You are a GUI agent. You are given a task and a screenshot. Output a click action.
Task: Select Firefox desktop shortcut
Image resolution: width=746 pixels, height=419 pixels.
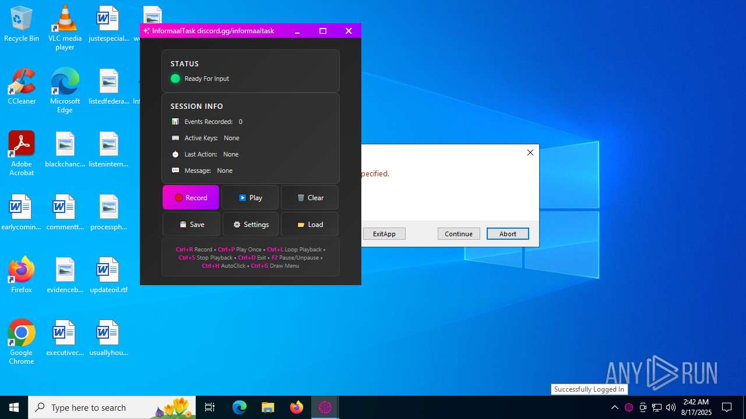point(22,275)
